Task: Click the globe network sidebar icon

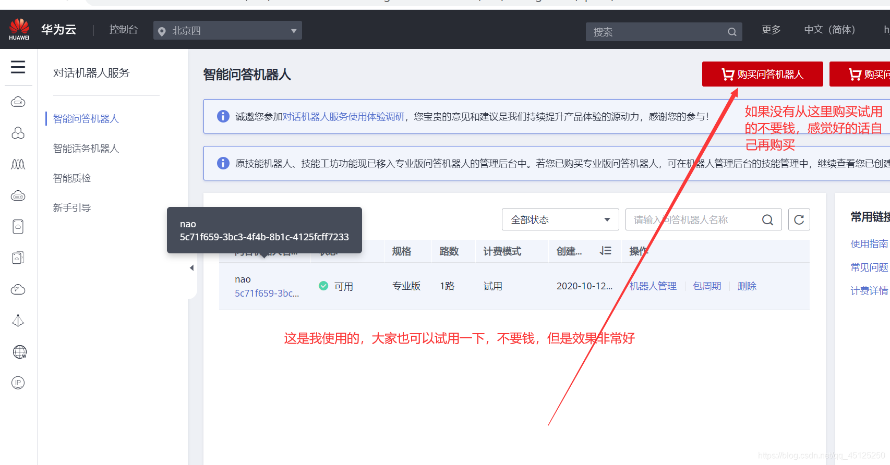Action: tap(19, 352)
